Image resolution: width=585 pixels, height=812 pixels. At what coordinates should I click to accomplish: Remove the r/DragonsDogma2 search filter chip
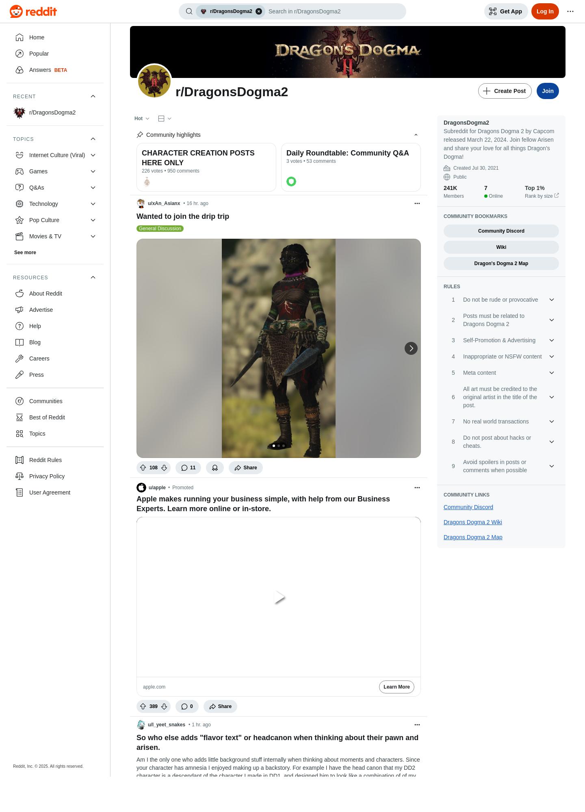[259, 11]
